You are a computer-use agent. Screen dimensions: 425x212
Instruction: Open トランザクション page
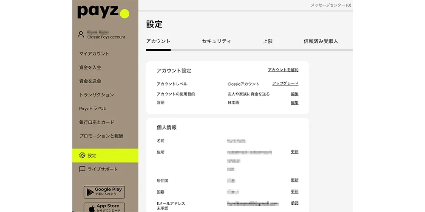(96, 95)
